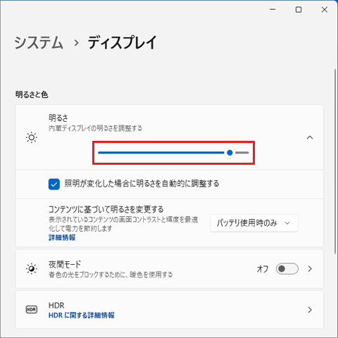The width and height of the screenshot is (338, 338).
Task: Open the HDR に関する詳細情報 link
Action: point(82,315)
